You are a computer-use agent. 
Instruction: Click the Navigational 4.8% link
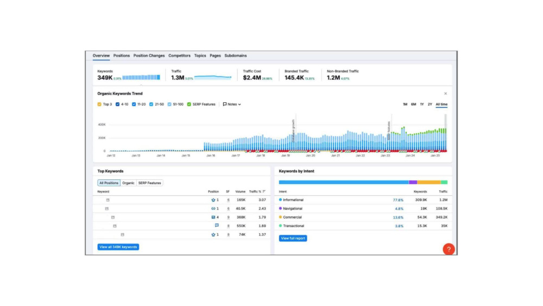point(399,209)
